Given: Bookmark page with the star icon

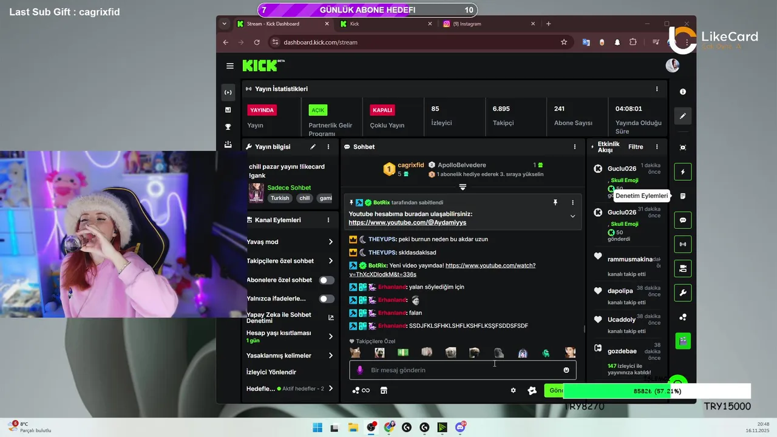Looking at the screenshot, I should [x=564, y=42].
